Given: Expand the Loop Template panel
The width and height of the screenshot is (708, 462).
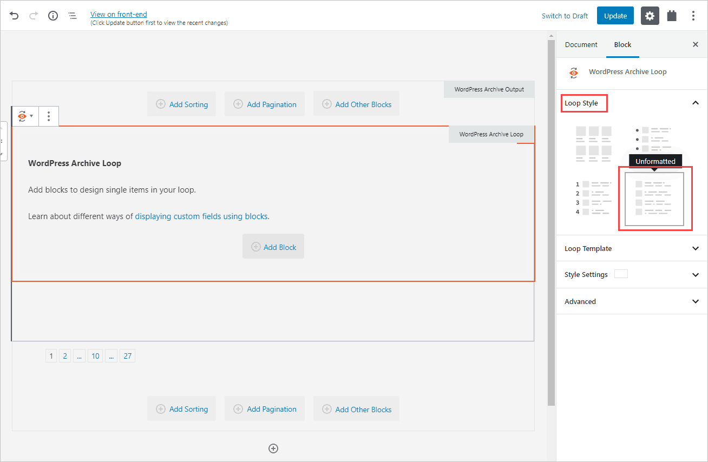Looking at the screenshot, I should 632,249.
